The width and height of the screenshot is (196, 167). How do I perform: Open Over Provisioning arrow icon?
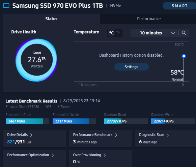pyautogui.click(x=105, y=155)
